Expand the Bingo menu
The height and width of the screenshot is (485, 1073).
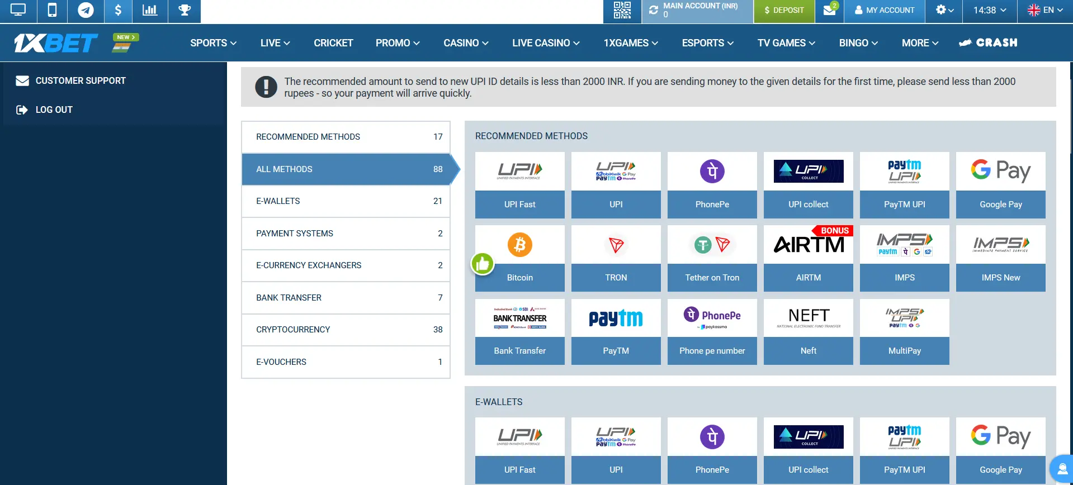click(858, 43)
